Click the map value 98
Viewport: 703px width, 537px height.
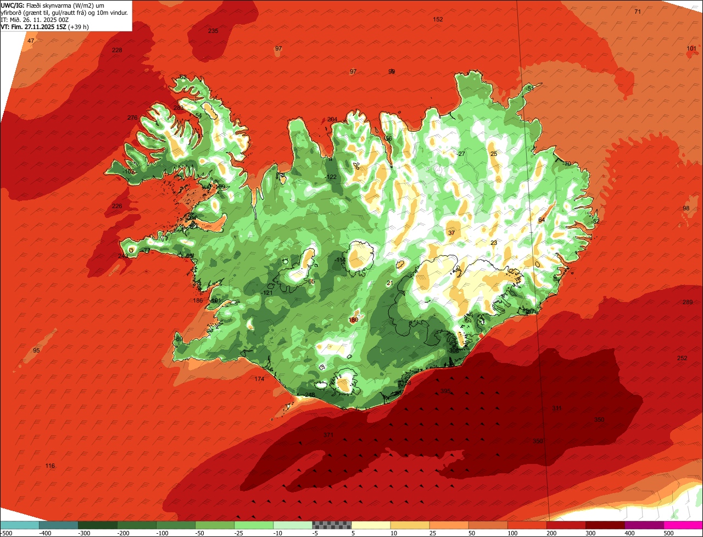pyautogui.click(x=686, y=208)
